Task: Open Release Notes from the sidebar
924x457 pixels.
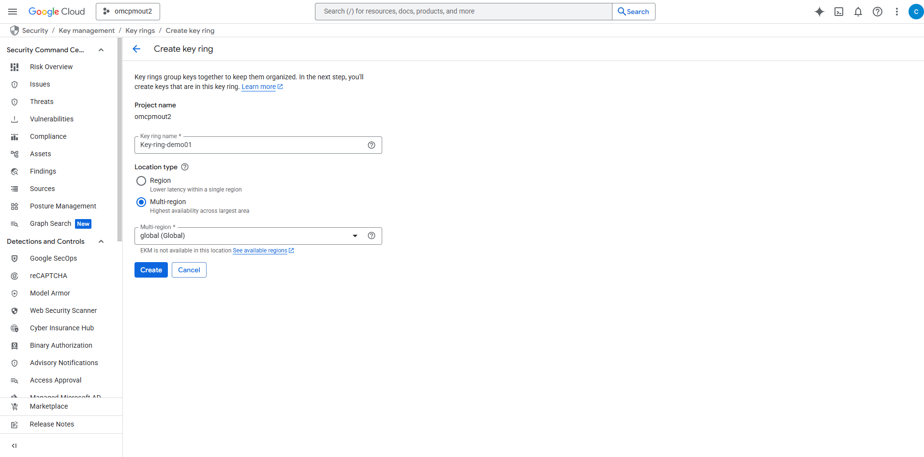Action: pos(51,424)
